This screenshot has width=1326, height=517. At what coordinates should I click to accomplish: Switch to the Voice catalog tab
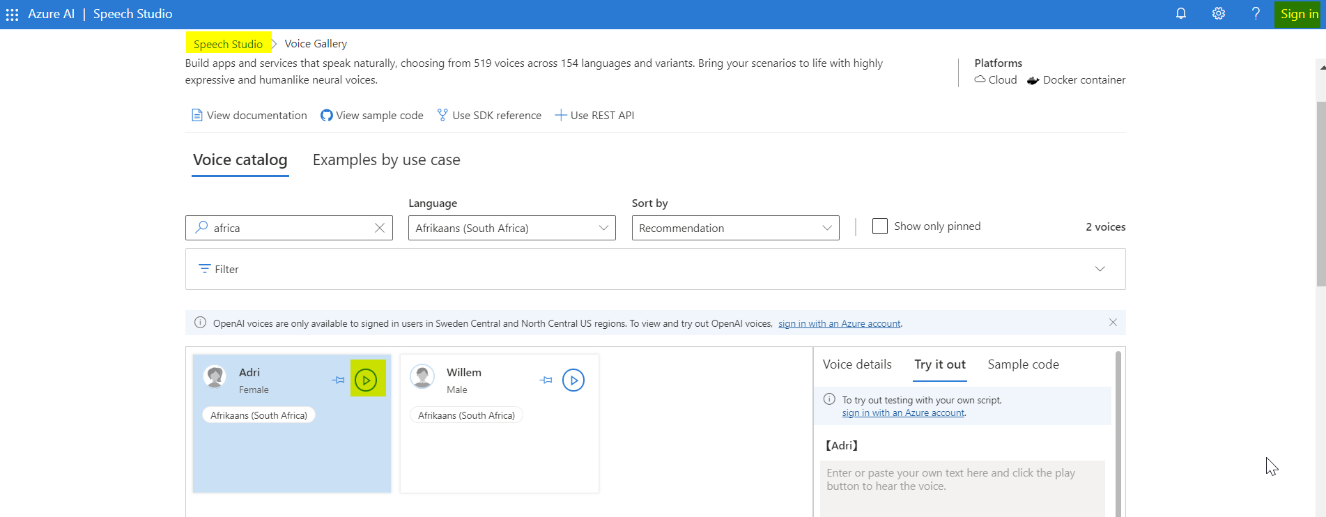click(240, 160)
